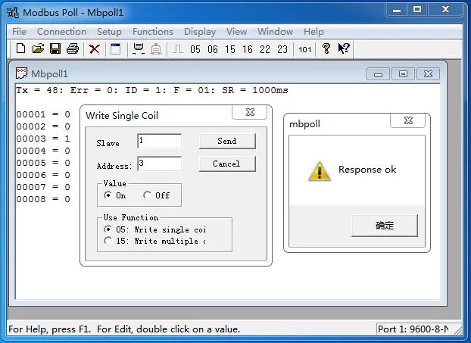Click toolbar function 06 button
This screenshot has width=471, height=343.
click(x=213, y=49)
